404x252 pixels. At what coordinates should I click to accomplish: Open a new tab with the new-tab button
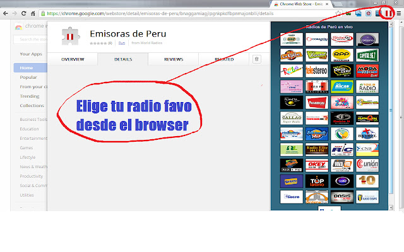[338, 4]
